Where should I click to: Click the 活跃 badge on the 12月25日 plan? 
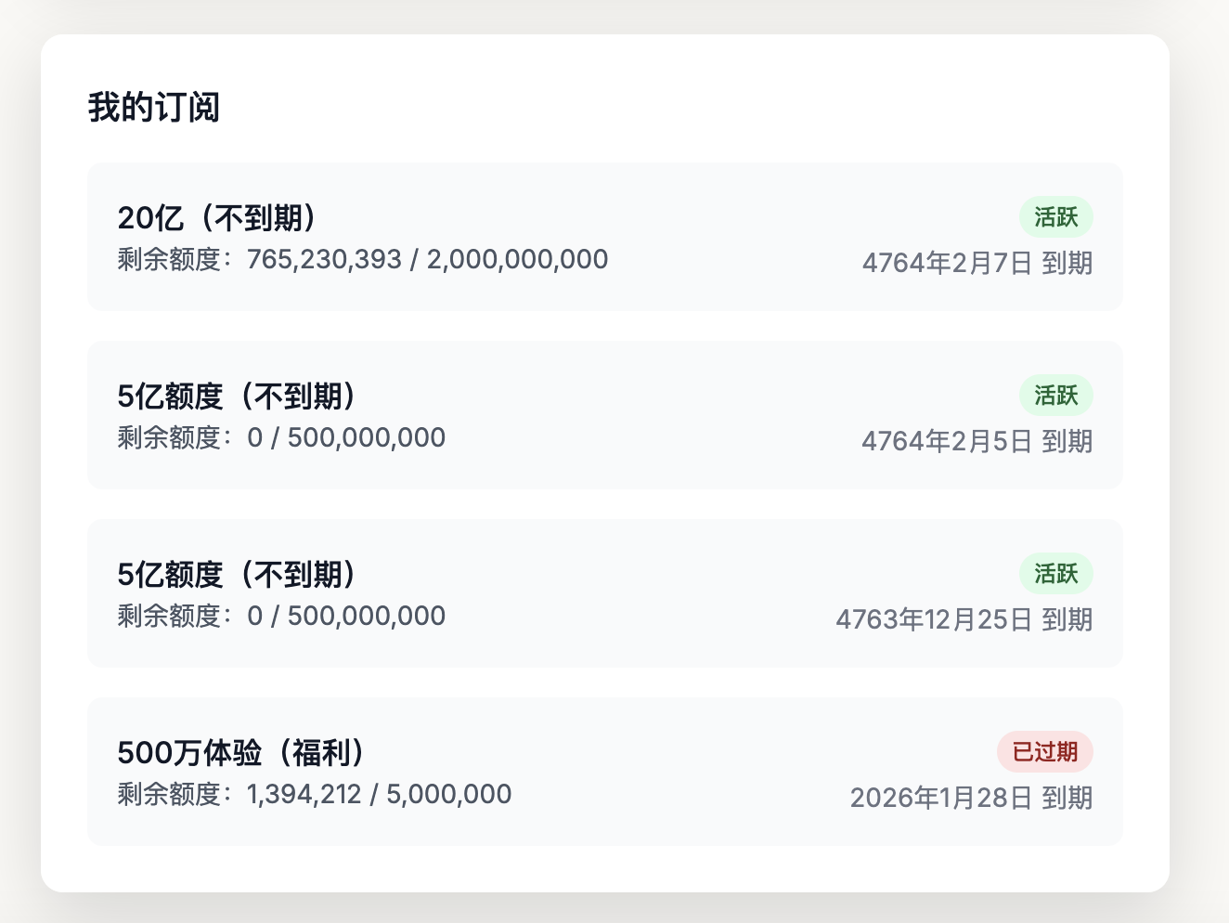click(1056, 574)
